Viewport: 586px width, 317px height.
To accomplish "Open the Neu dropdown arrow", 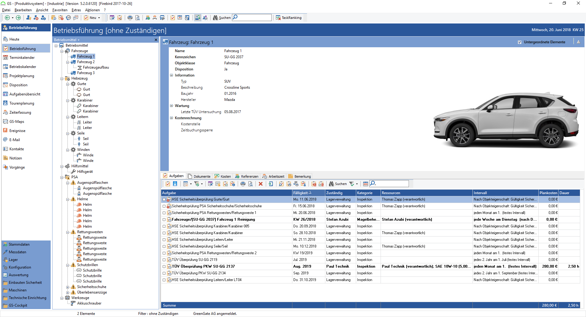I will (x=99, y=18).
